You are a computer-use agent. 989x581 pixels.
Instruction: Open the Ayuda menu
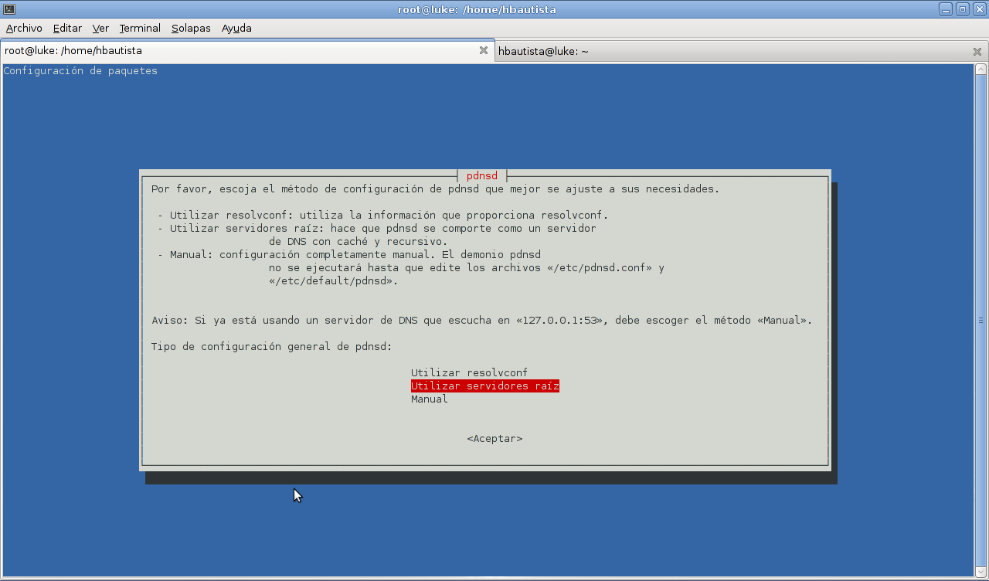point(236,28)
